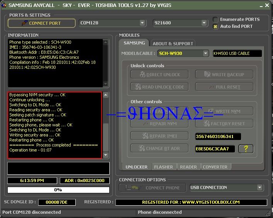
Task: Open the COM128 port dropdown
Action: click(x=142, y=23)
